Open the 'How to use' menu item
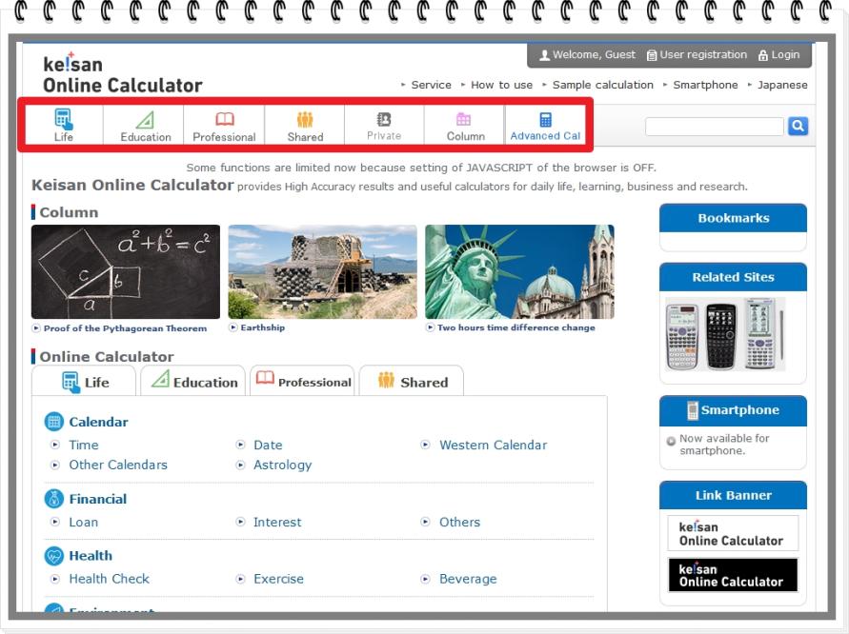The image size is (849, 634). (x=501, y=84)
